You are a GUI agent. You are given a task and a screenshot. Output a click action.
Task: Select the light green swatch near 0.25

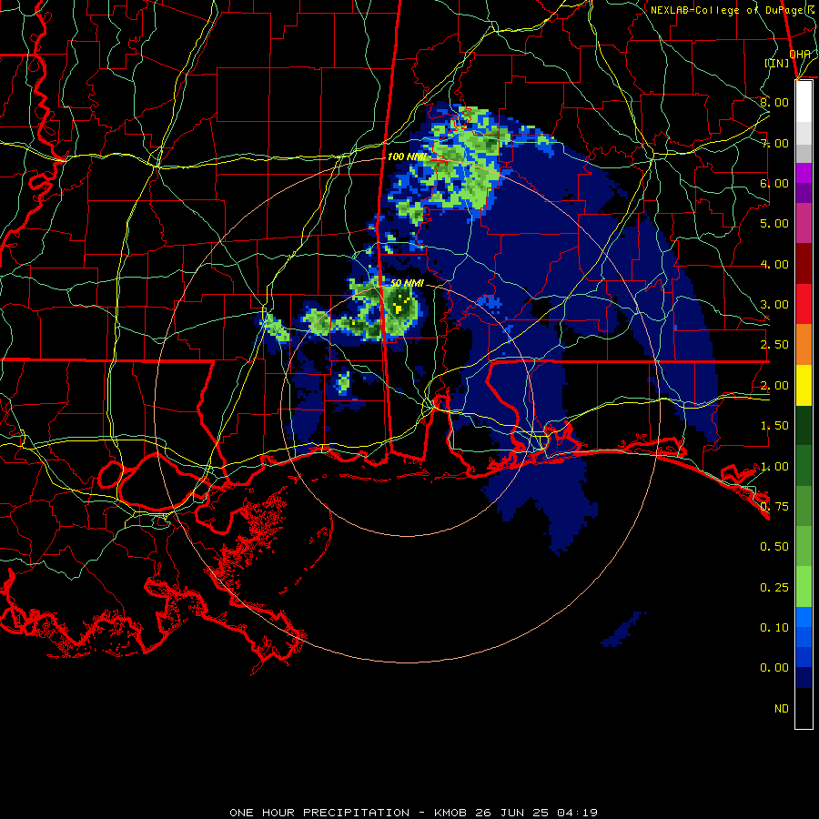tap(804, 587)
